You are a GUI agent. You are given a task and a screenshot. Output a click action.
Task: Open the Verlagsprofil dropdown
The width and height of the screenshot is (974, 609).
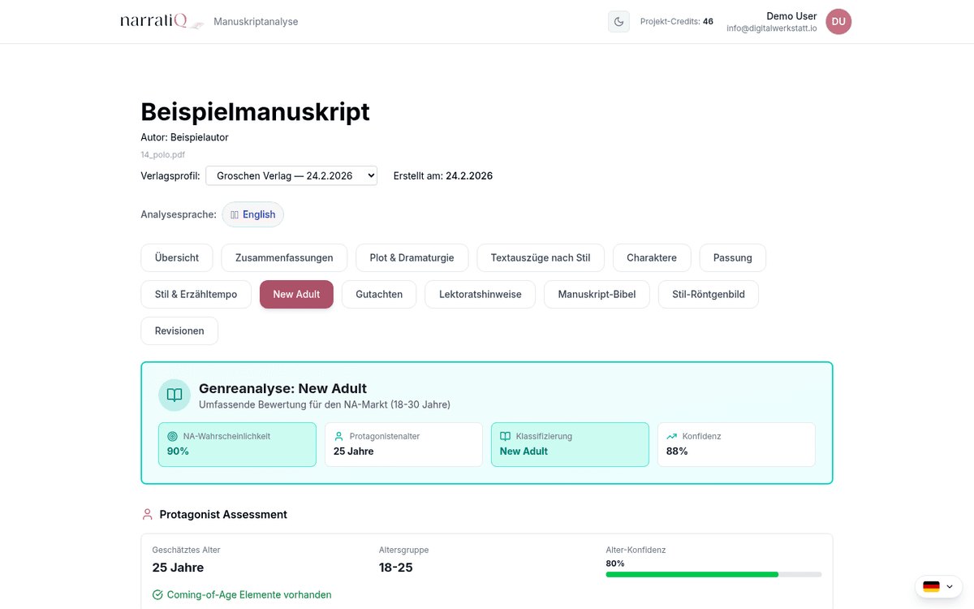[291, 175]
